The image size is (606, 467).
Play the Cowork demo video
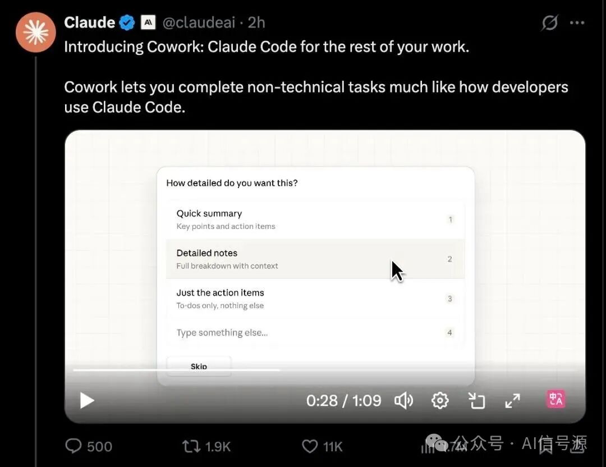click(x=86, y=400)
